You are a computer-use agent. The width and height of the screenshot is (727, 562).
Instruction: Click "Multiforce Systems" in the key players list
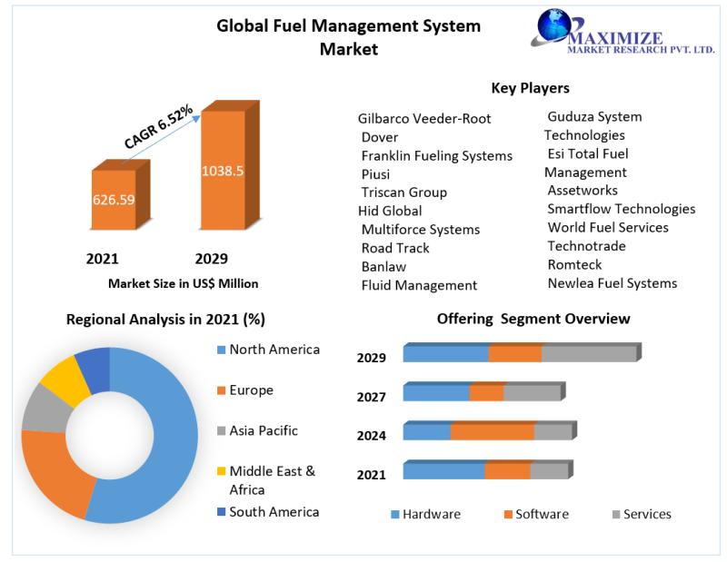click(421, 230)
